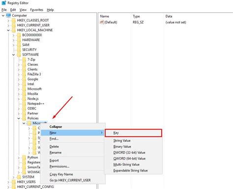This screenshot has width=233, height=189.
Task: Choose Multi-String Value
Action: click(x=126, y=164)
